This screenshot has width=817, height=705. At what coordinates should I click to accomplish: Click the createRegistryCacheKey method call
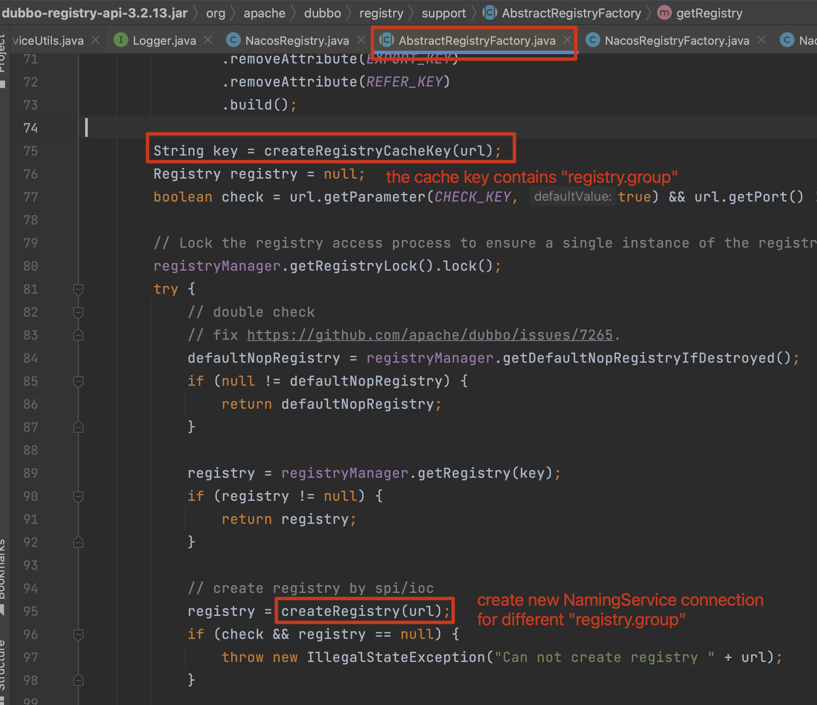[x=357, y=151]
